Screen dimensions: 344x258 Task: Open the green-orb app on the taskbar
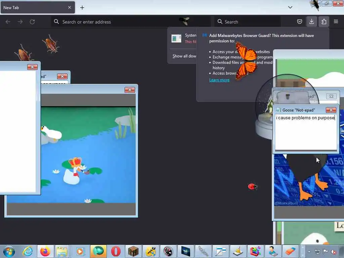[x=98, y=251]
